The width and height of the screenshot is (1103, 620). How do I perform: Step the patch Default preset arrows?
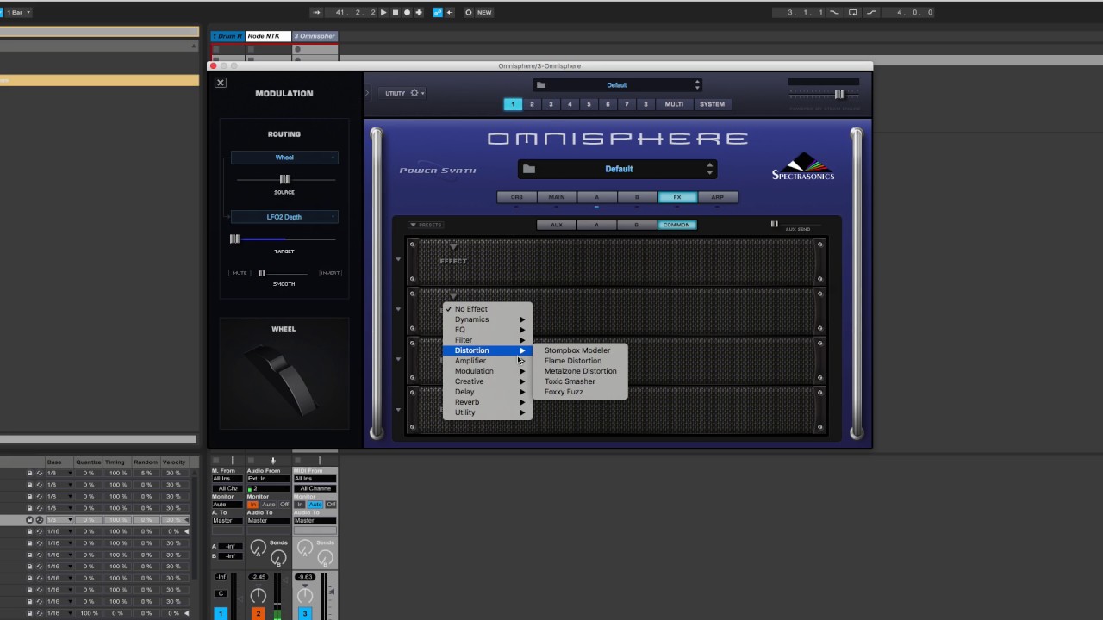click(710, 169)
